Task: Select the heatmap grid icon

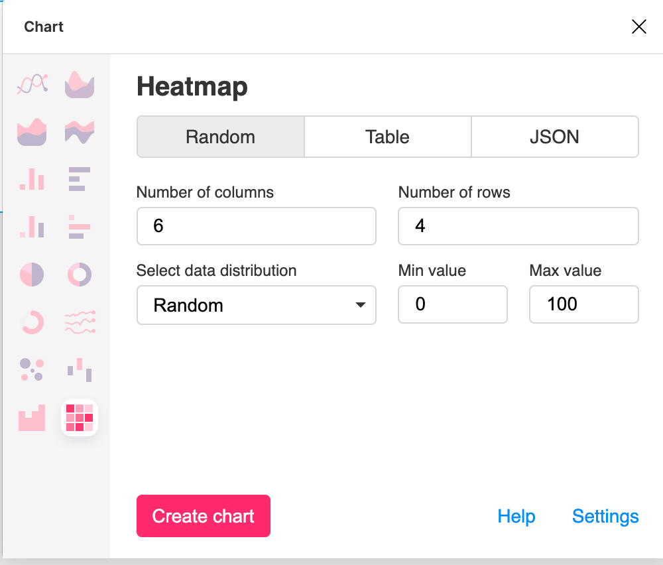Action: (x=80, y=417)
